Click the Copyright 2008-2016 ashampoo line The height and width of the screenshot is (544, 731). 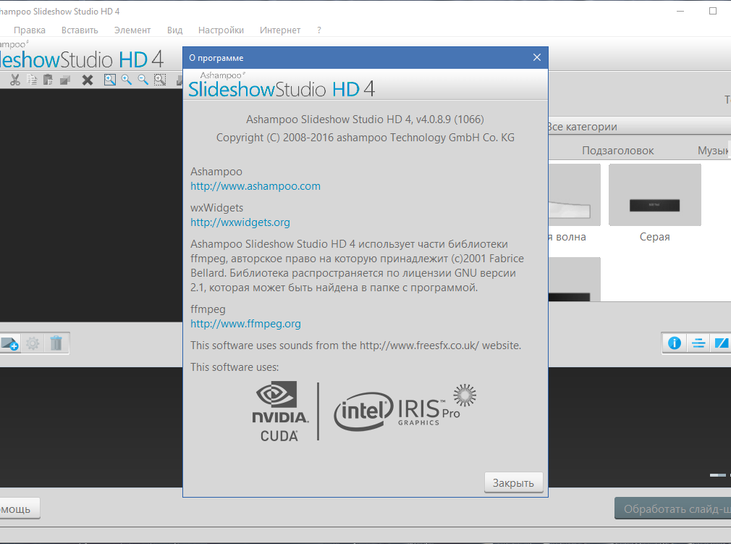click(x=365, y=138)
